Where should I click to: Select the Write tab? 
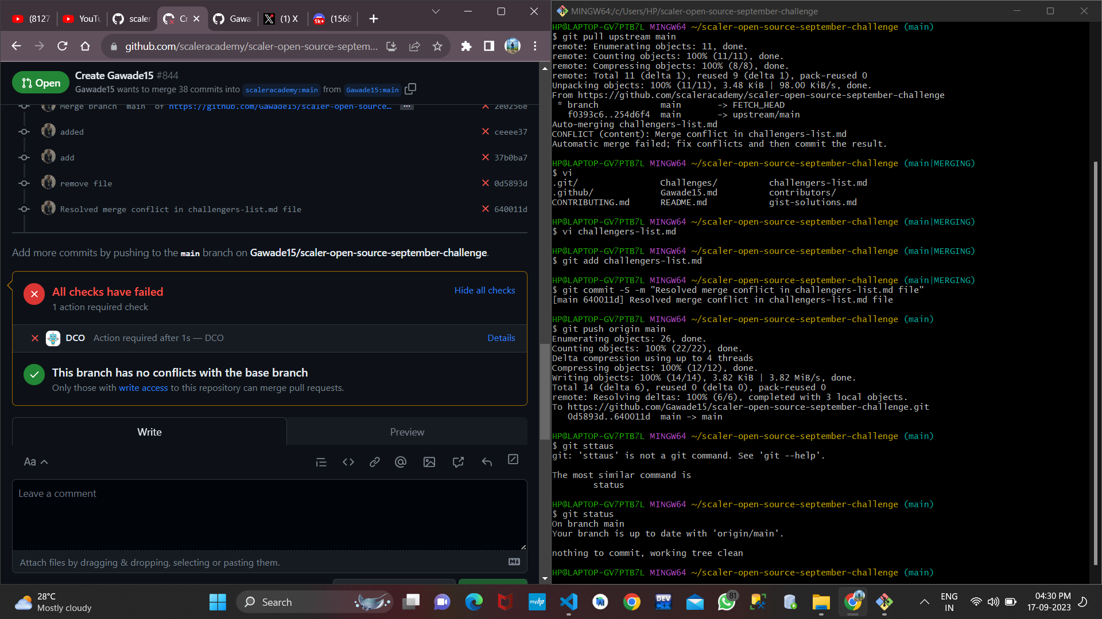tap(149, 432)
